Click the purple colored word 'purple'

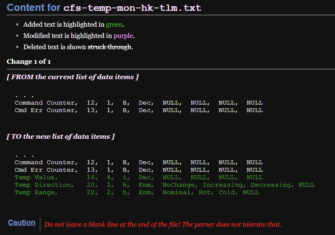[123, 36]
